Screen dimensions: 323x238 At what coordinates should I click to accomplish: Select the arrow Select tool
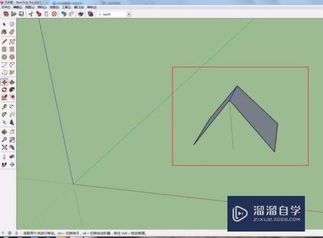(x=4, y=24)
